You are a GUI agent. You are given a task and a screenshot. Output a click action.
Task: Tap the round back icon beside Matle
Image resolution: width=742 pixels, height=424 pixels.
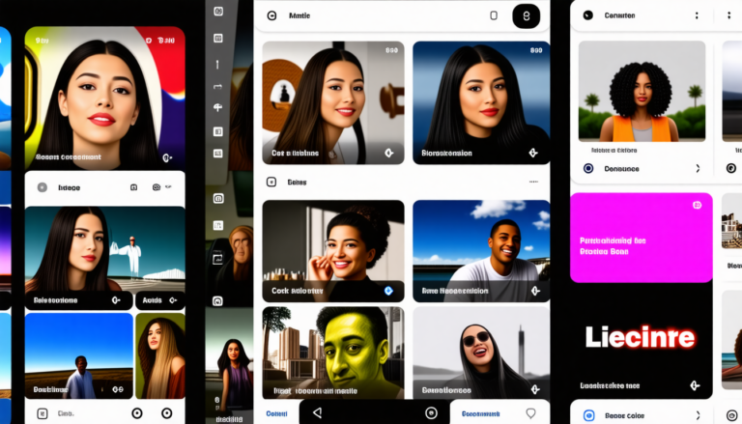pyautogui.click(x=271, y=15)
